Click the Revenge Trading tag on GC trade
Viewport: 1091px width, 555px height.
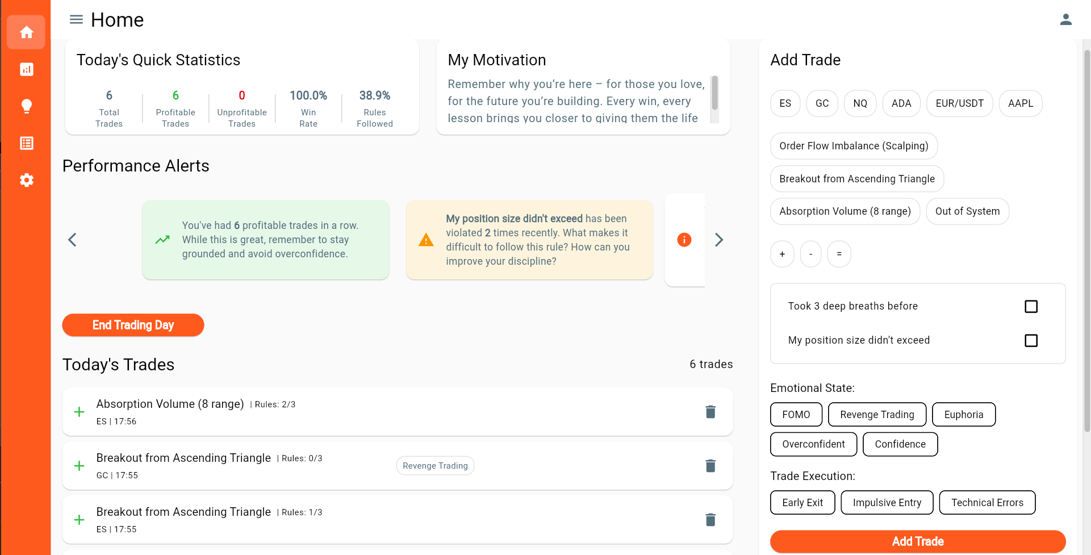tap(435, 466)
